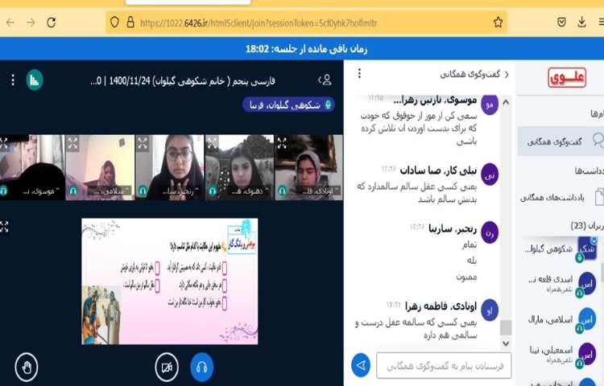Click the نیلی کار, صبا سادات chat name
This screenshot has width=604, height=386.
(438, 170)
